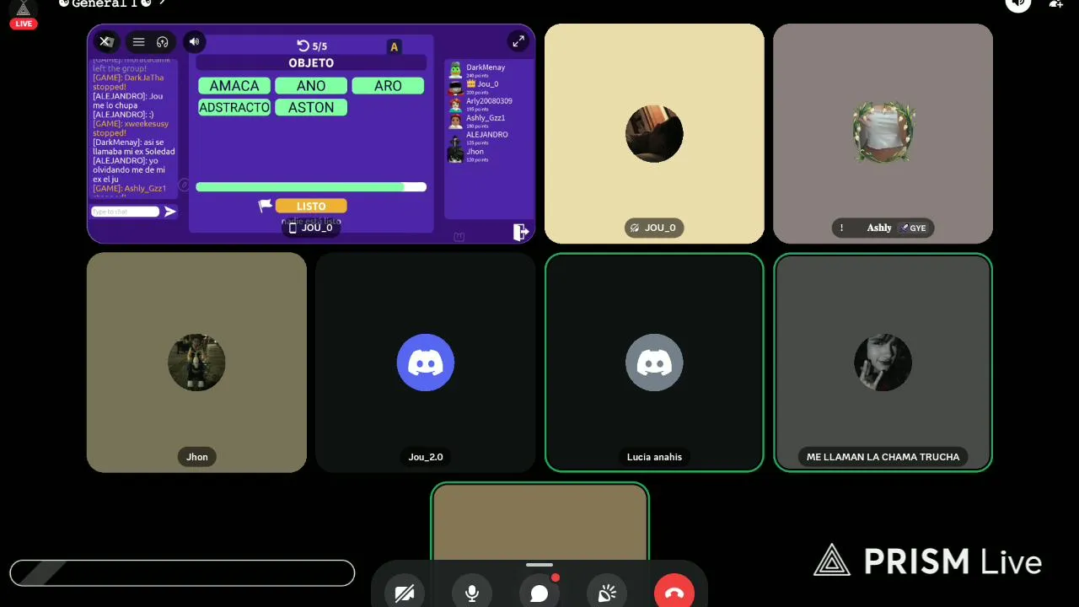Click Jhon in the scoreboard
Viewport: 1079px width, 607px height.
click(x=475, y=152)
